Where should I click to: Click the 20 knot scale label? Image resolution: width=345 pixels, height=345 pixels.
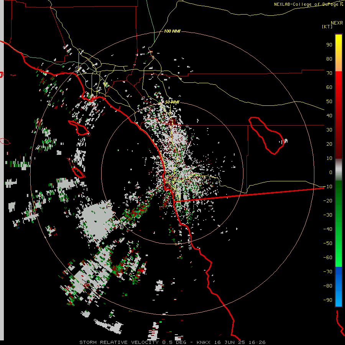click(329, 144)
